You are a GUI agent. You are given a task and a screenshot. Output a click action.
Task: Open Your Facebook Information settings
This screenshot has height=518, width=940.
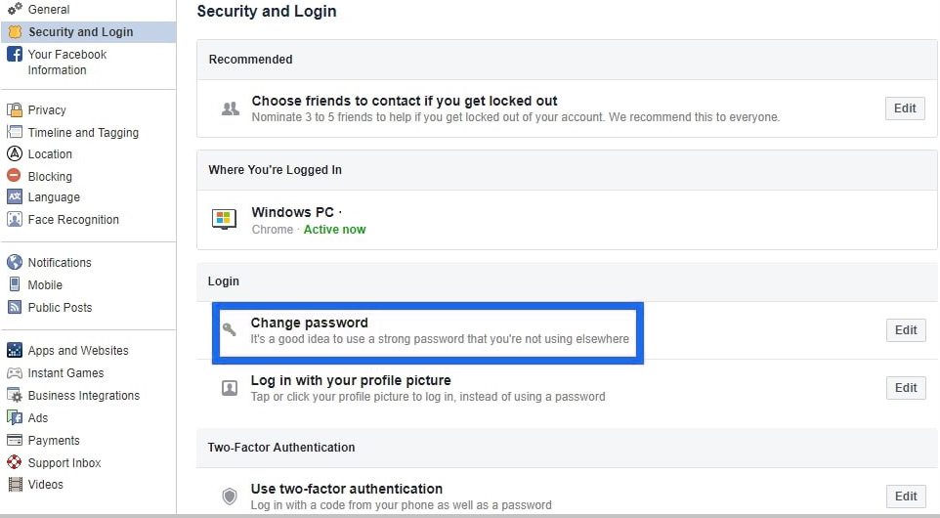point(66,63)
